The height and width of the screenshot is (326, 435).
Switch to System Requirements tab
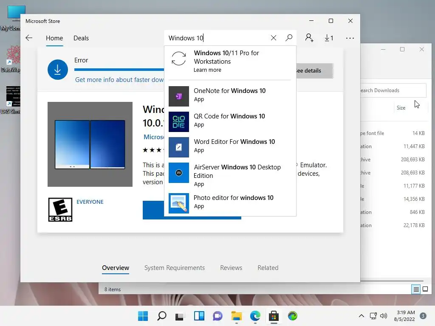click(x=175, y=268)
